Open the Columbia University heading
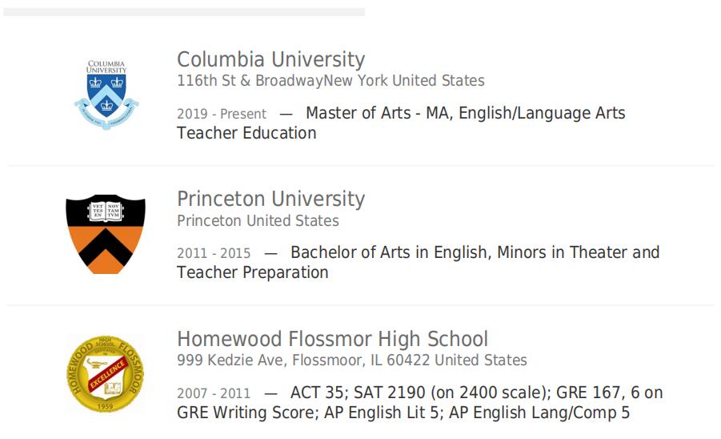721x439 pixels. point(270,59)
